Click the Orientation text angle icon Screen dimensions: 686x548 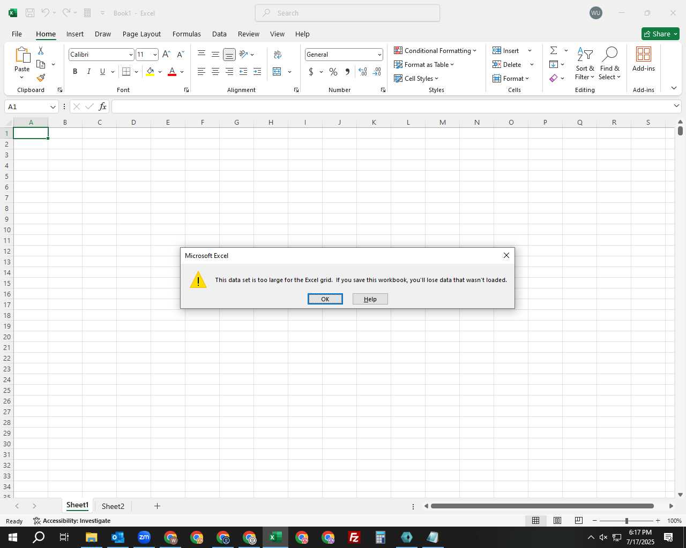[244, 54]
